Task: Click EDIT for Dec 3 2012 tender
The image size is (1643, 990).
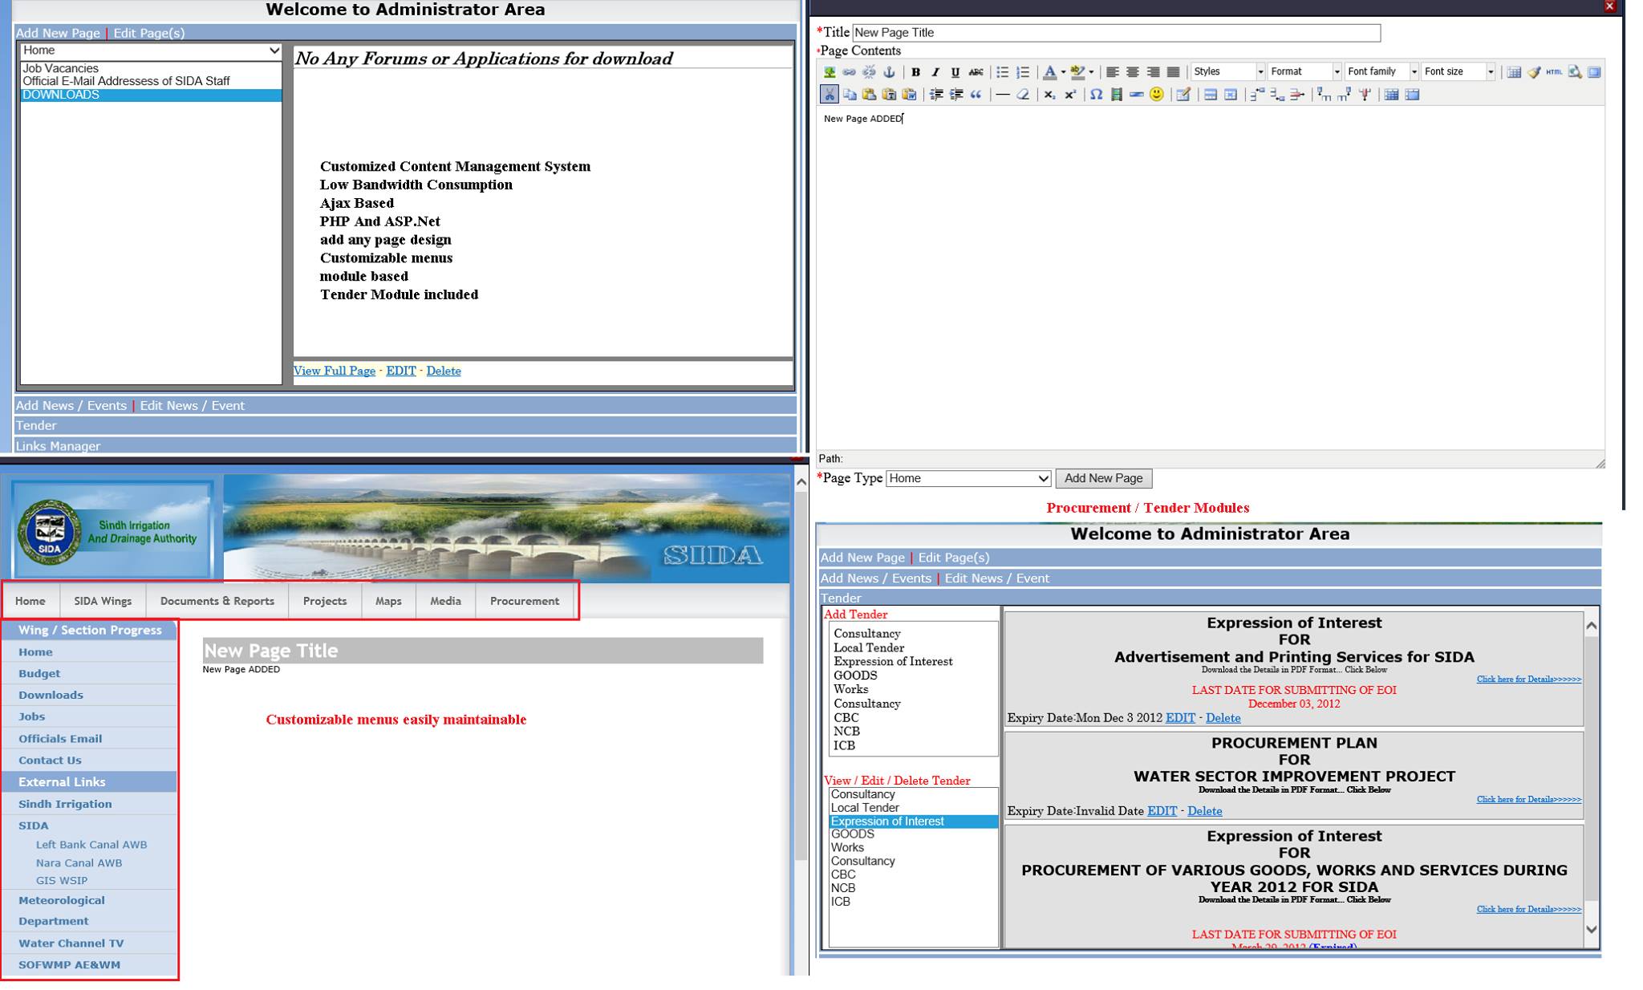Action: point(1180,718)
